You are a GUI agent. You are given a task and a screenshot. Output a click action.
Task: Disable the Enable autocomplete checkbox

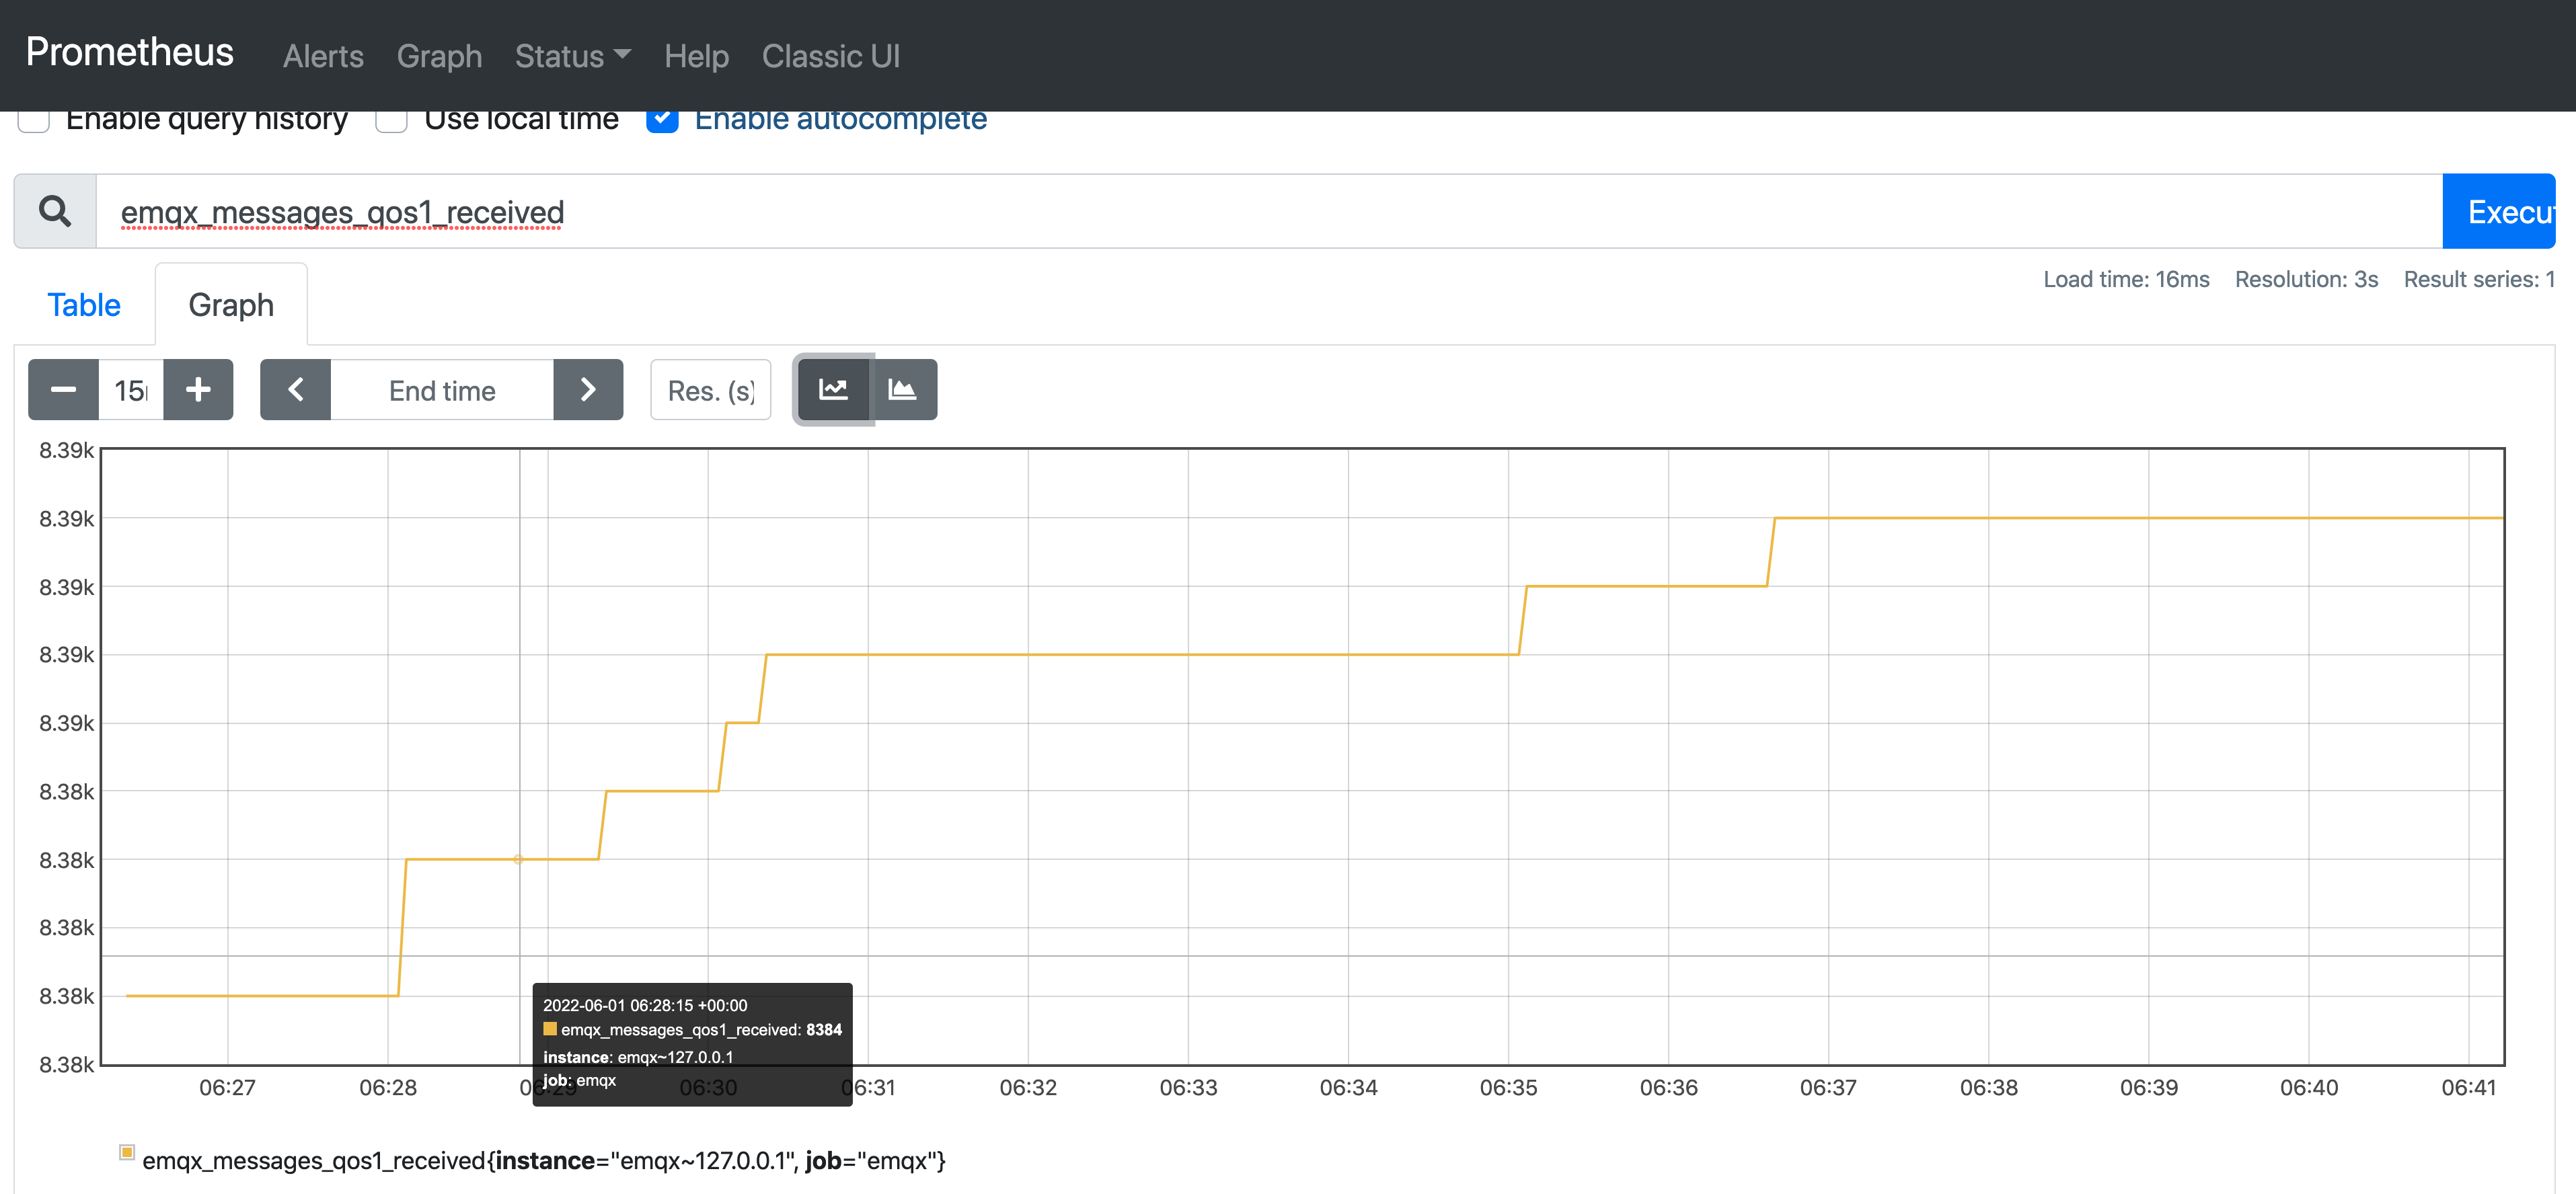coord(662,121)
